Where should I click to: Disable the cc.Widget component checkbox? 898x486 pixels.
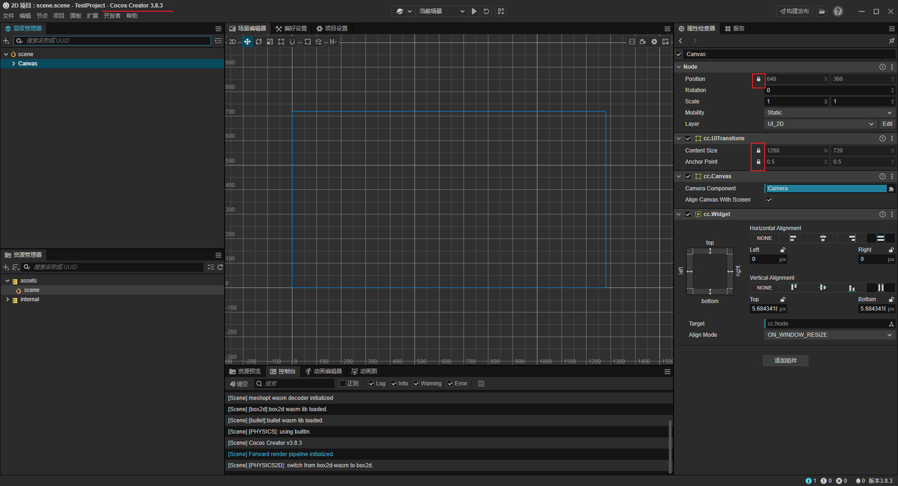[x=688, y=214]
